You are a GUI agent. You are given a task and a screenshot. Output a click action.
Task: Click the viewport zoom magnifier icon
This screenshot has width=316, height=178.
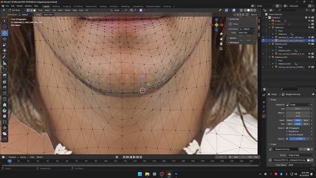click(221, 34)
